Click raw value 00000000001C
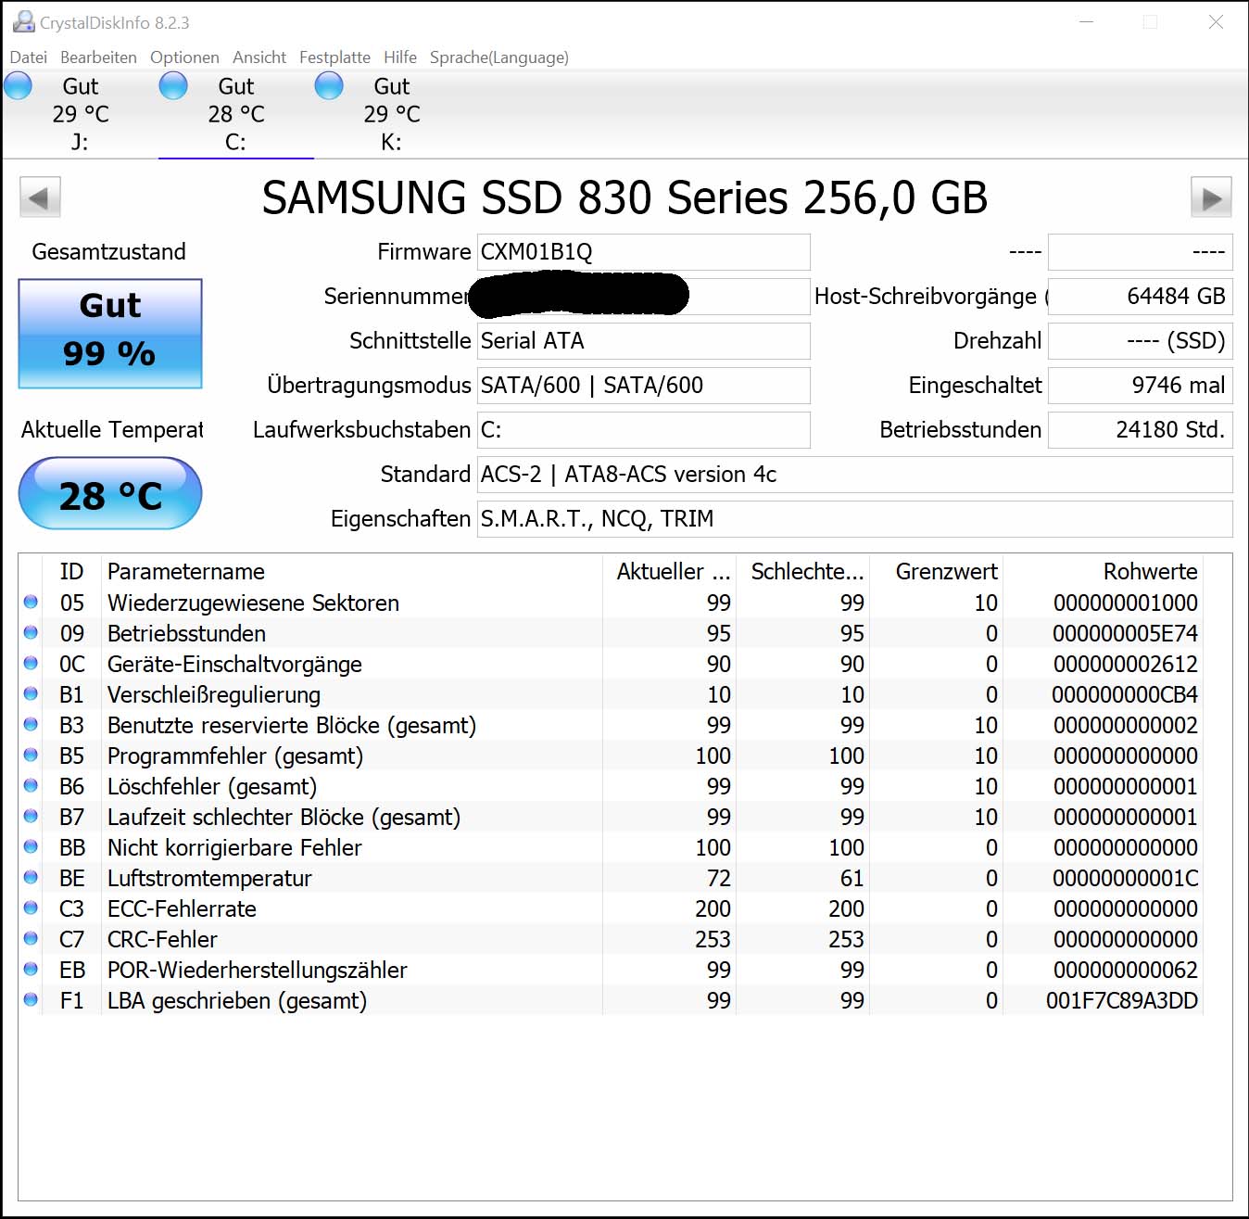 click(1125, 878)
